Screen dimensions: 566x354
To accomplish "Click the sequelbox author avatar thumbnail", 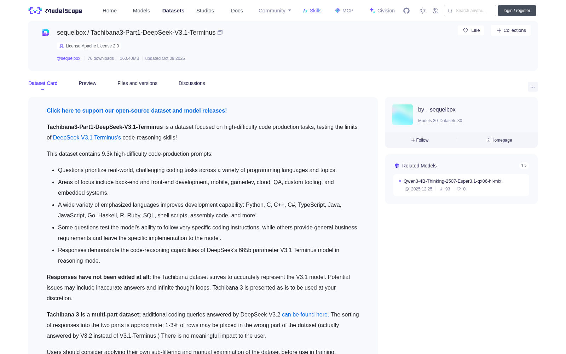I will [x=403, y=115].
